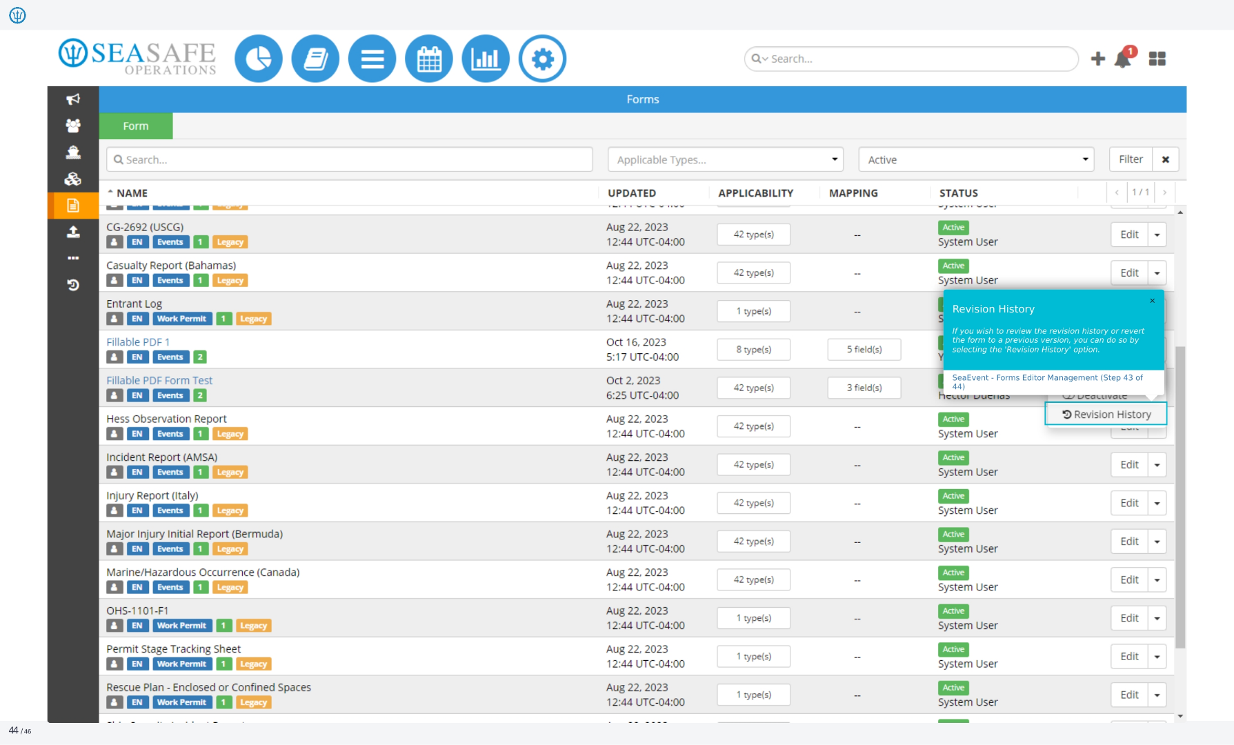Click the forms list vertical scrollbar
This screenshot has width=1234, height=745.
1180,497
